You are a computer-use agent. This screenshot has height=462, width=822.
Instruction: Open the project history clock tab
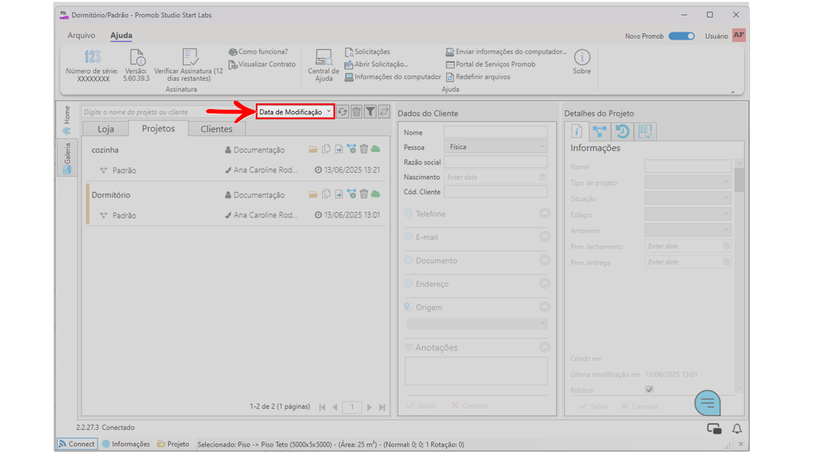pos(622,132)
